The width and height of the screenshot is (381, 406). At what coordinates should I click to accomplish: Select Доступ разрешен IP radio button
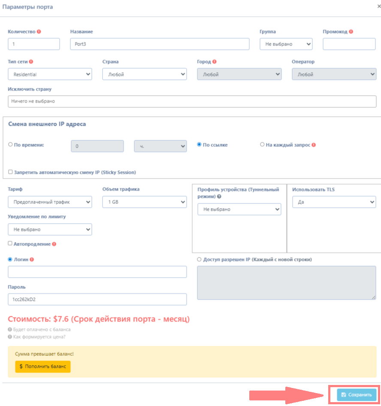click(x=199, y=260)
